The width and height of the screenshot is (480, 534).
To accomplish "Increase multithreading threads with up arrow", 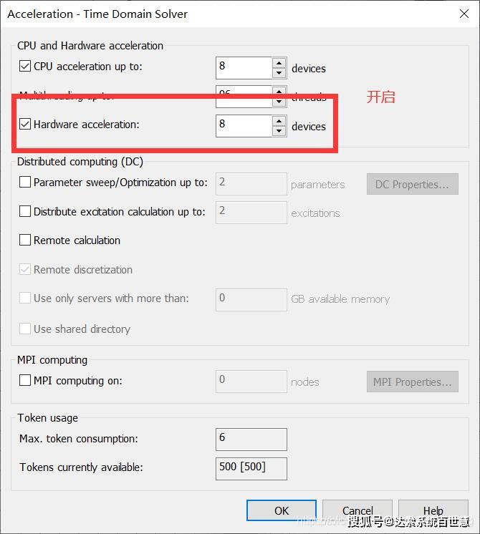I will tap(279, 91).
